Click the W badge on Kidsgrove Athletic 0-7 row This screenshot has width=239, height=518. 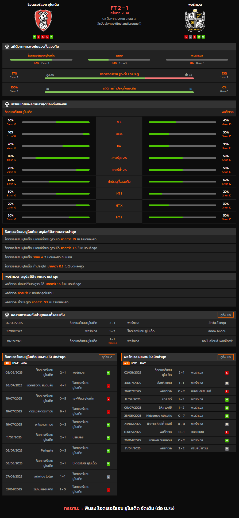[227, 416]
